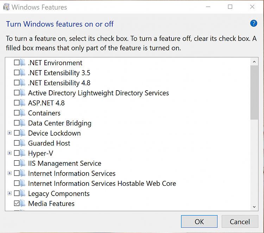Select Internet Information Services Hostable Web Core label
264x233 pixels.
[102, 183]
